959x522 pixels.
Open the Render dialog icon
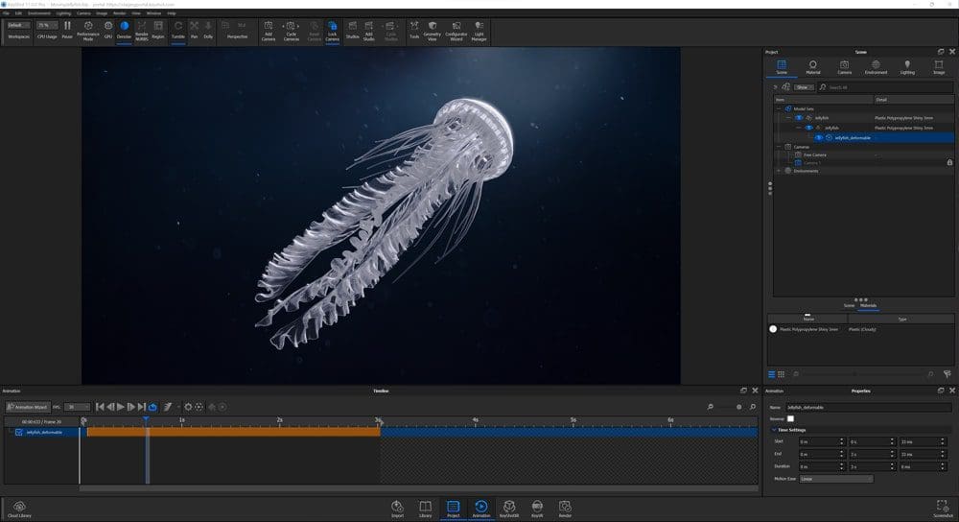click(x=565, y=509)
